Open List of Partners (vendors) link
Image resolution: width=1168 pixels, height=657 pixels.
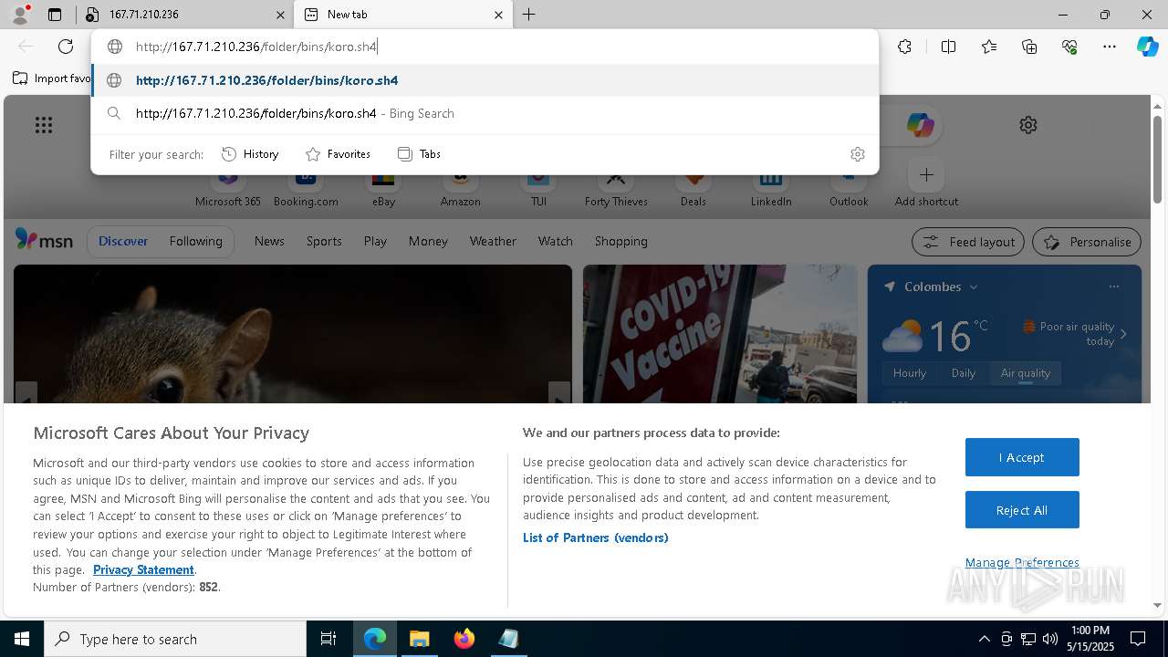[x=595, y=537]
